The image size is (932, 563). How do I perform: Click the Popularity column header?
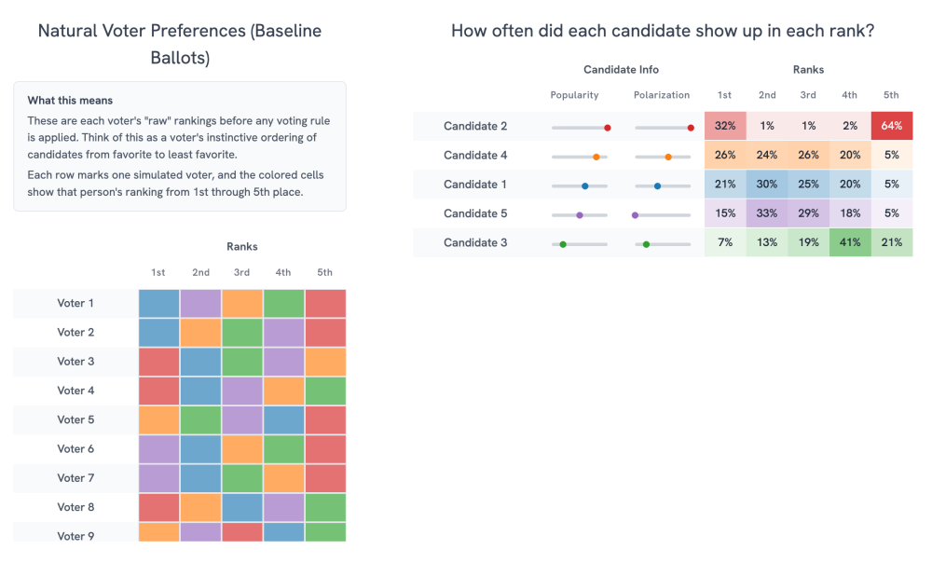tap(574, 95)
